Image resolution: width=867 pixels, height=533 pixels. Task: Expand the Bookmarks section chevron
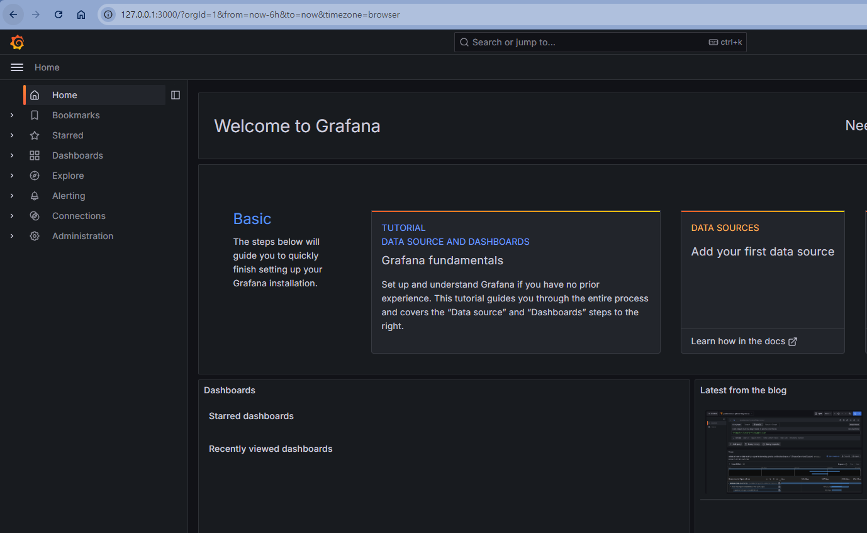(x=11, y=115)
